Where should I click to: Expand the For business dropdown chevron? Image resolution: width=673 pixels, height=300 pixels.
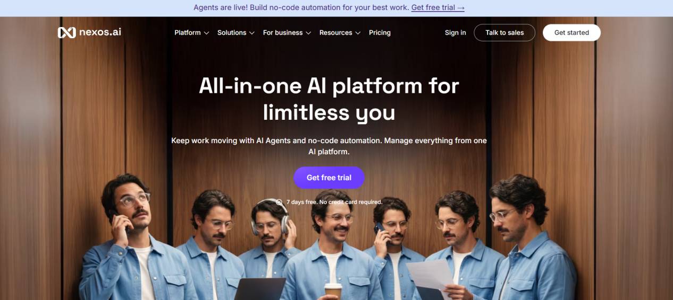point(308,33)
